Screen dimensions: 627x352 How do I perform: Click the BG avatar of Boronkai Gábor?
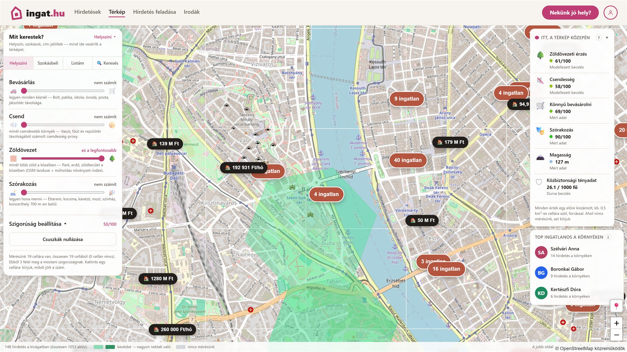[541, 273]
